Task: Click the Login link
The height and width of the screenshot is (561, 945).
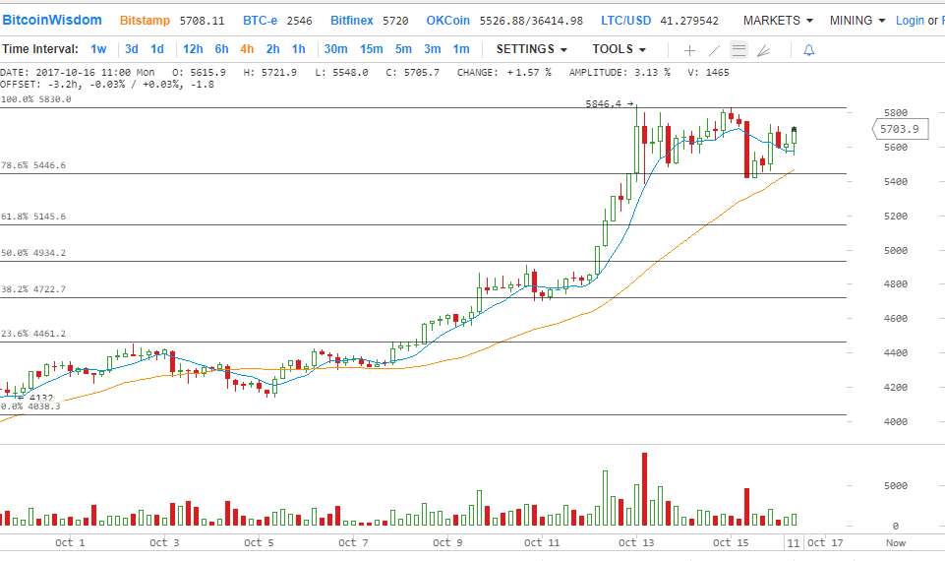Action: coord(910,21)
